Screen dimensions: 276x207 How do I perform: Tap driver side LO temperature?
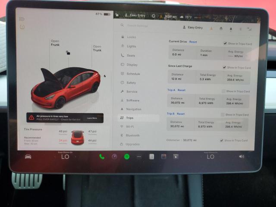click(65, 157)
